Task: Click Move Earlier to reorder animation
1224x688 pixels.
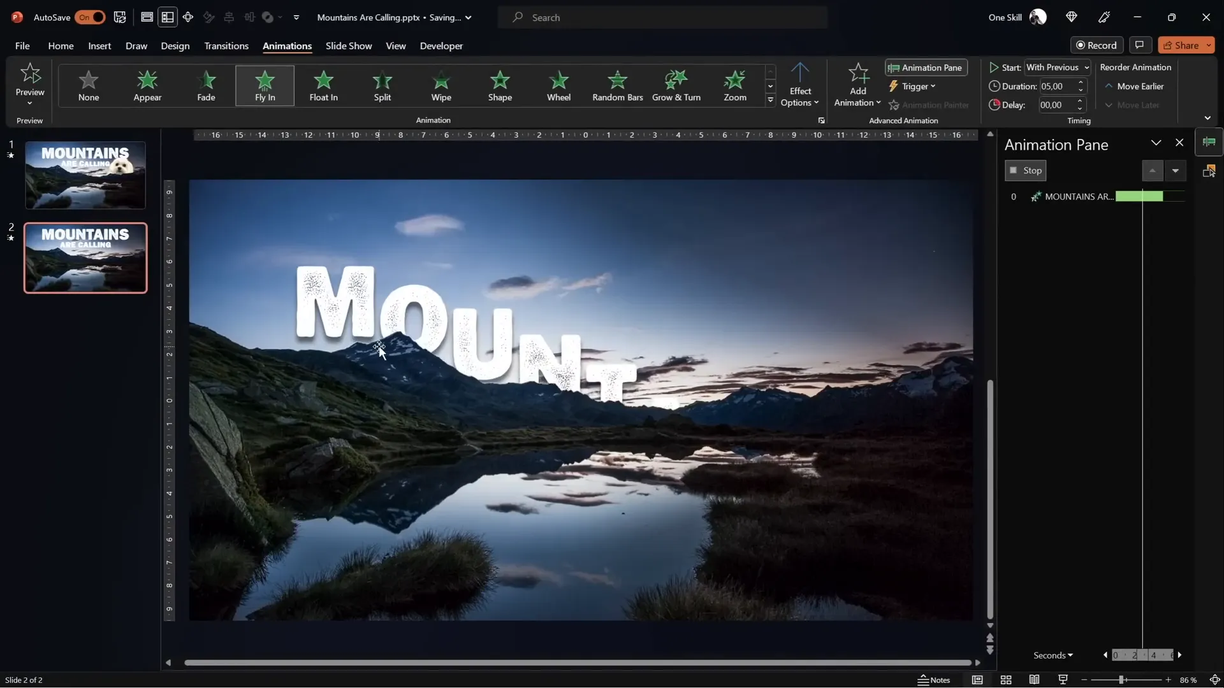Action: point(1134,86)
